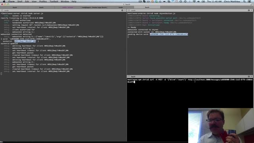Click the volume icon in menu bar
Viewport: 254px width, 143px height.
[198, 2]
